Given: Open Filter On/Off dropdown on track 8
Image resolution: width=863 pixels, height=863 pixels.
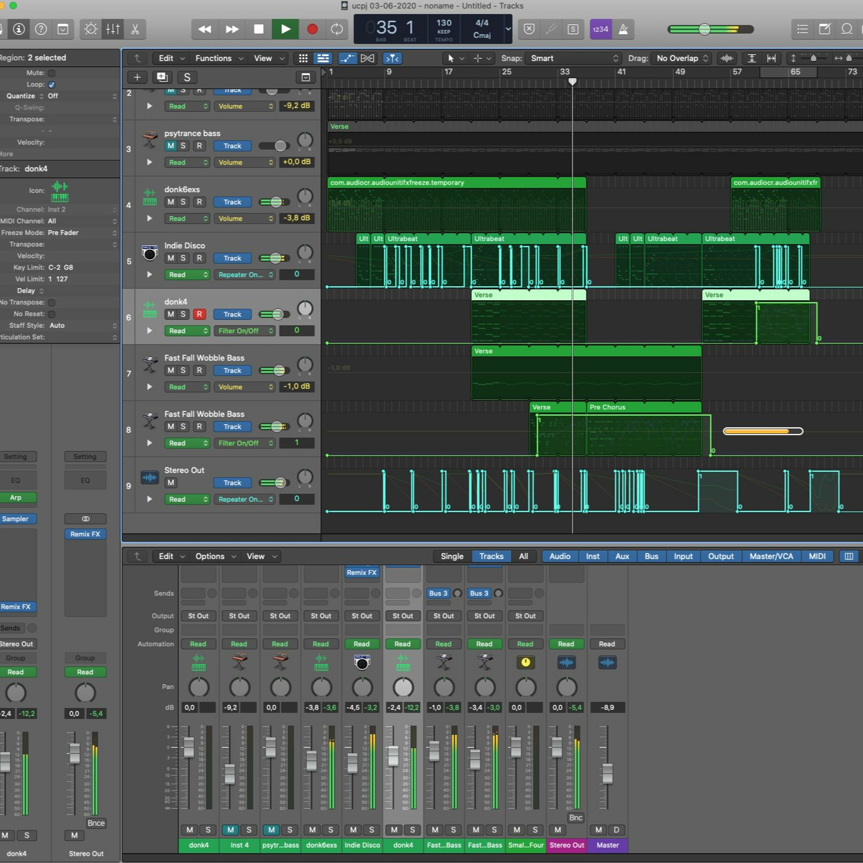Looking at the screenshot, I should [245, 443].
